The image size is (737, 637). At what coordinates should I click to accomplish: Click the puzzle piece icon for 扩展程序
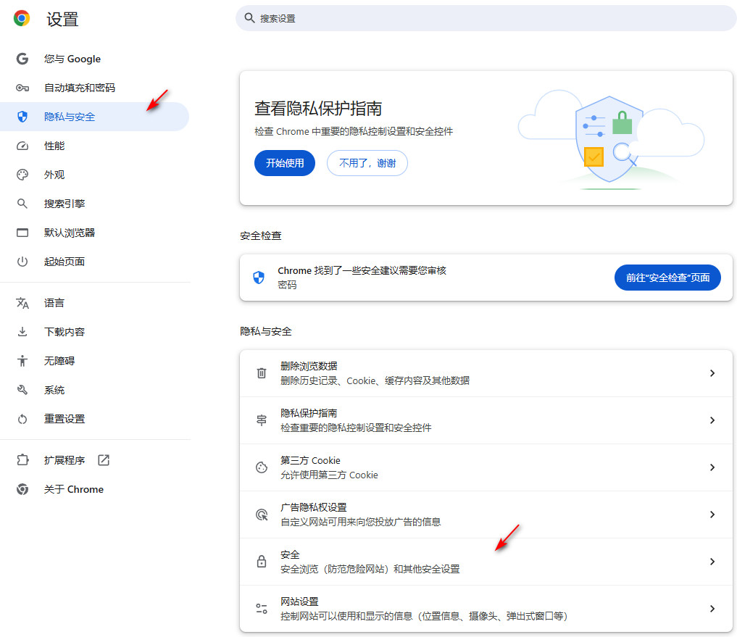[x=22, y=459]
